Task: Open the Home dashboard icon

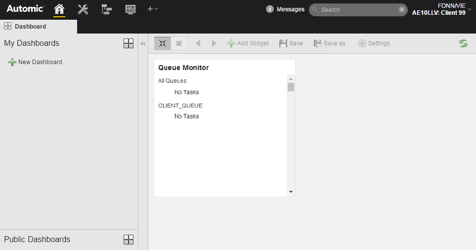Action: pos(59,9)
